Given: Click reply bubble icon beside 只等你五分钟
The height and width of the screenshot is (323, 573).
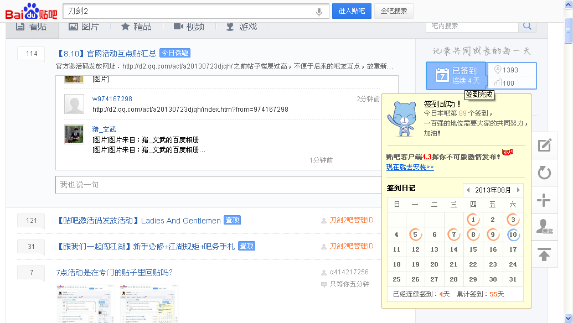Looking at the screenshot, I should pos(323,284).
